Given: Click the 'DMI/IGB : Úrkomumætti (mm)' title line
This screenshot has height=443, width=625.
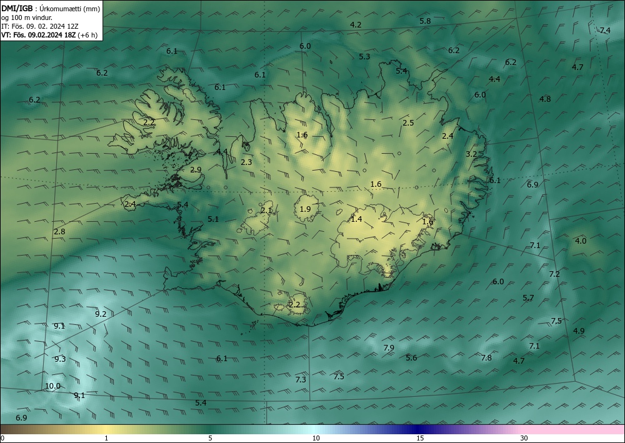Looking at the screenshot, I should [51, 9].
